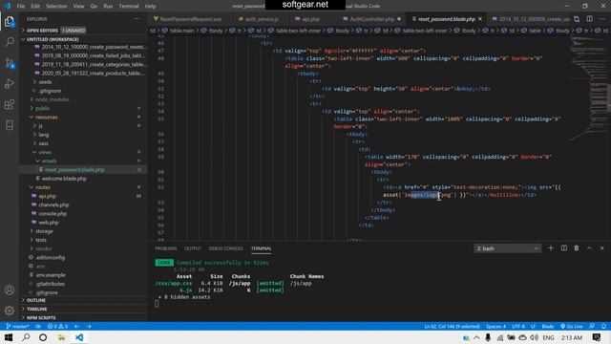Viewport: 611px width, 344px height.
Task: Open the notifications bell in status bar
Action: tap(603, 326)
